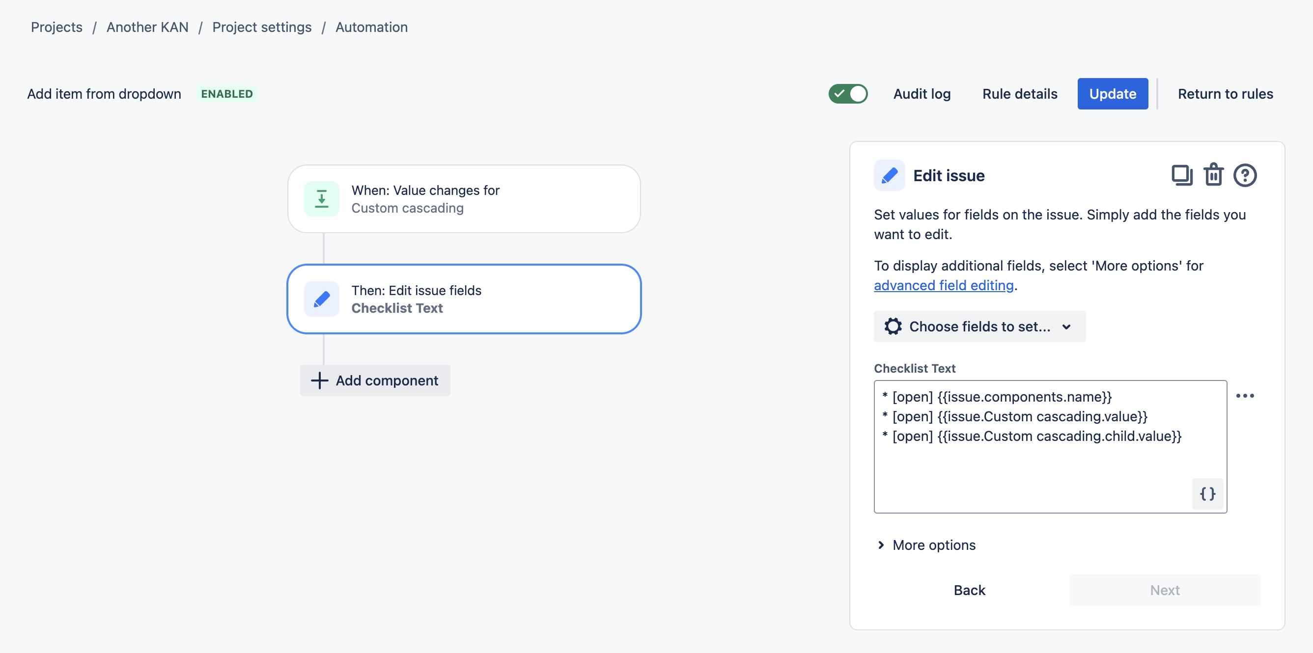Click Add component button

click(375, 381)
